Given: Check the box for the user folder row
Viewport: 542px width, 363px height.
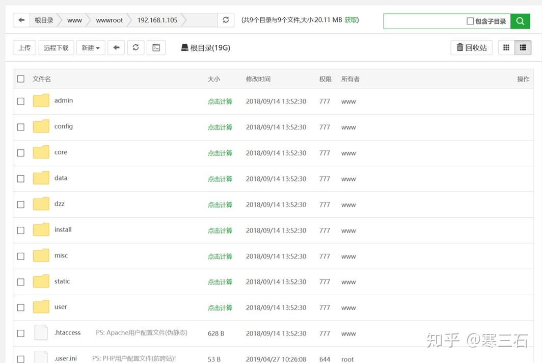Looking at the screenshot, I should point(21,307).
